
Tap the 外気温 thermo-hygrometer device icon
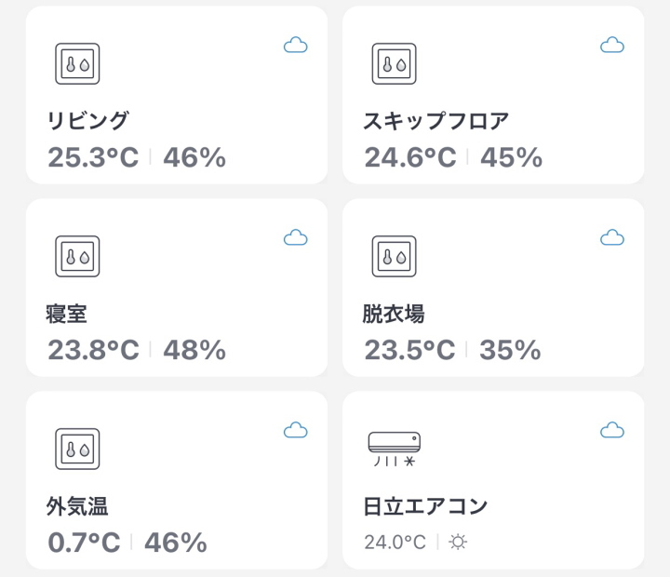tap(77, 449)
